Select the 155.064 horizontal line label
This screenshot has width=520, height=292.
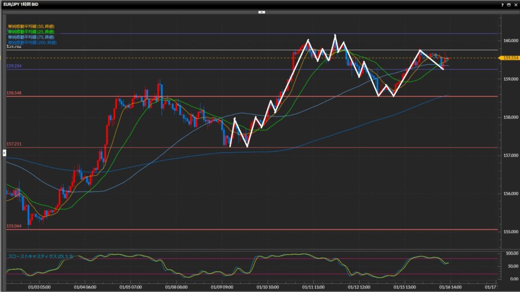coord(14,226)
